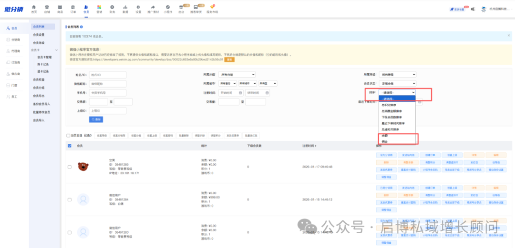Tick the 当页全选 checkbox
This screenshot has width=515, height=248.
68,135
